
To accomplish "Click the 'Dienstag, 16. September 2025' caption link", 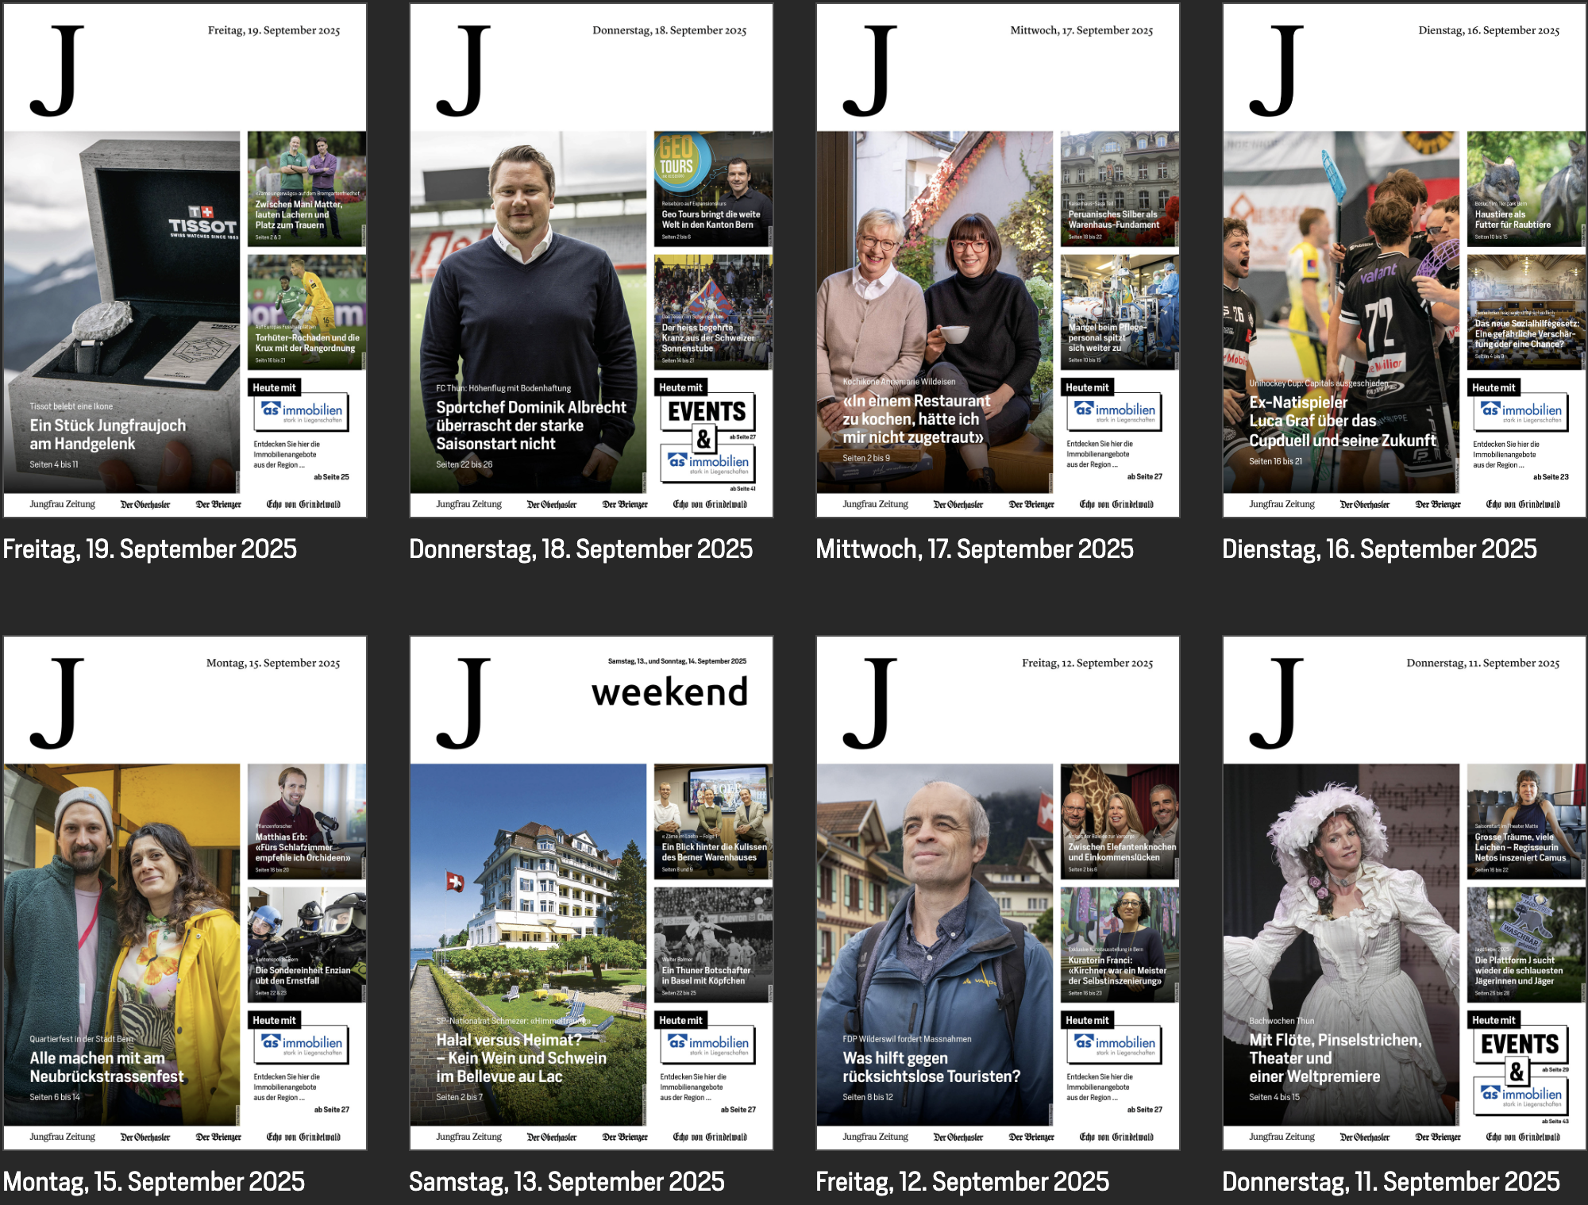I will click(x=1379, y=549).
